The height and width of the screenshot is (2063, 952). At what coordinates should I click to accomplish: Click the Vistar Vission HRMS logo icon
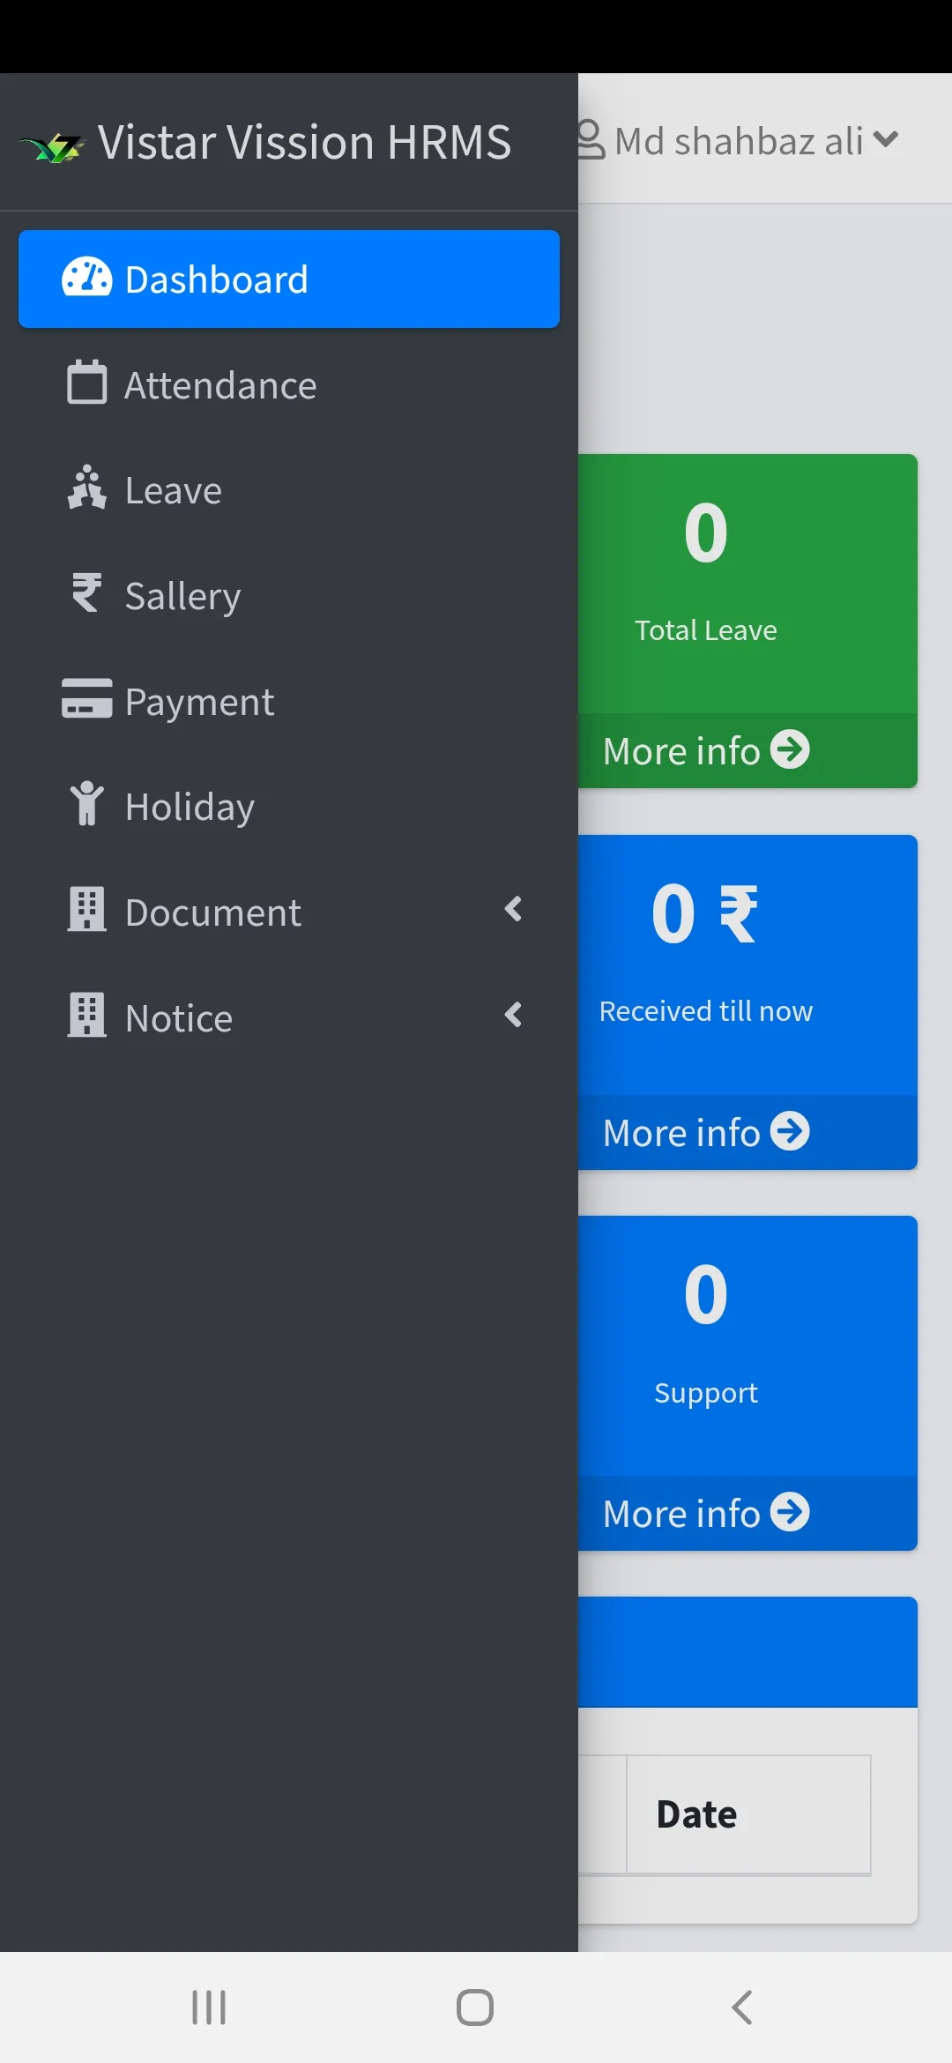(53, 146)
